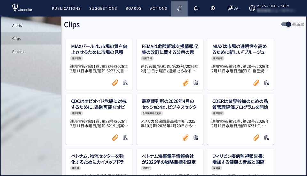
Task: Click the 保健省 tag on フィリピン card
Action: pos(216,168)
